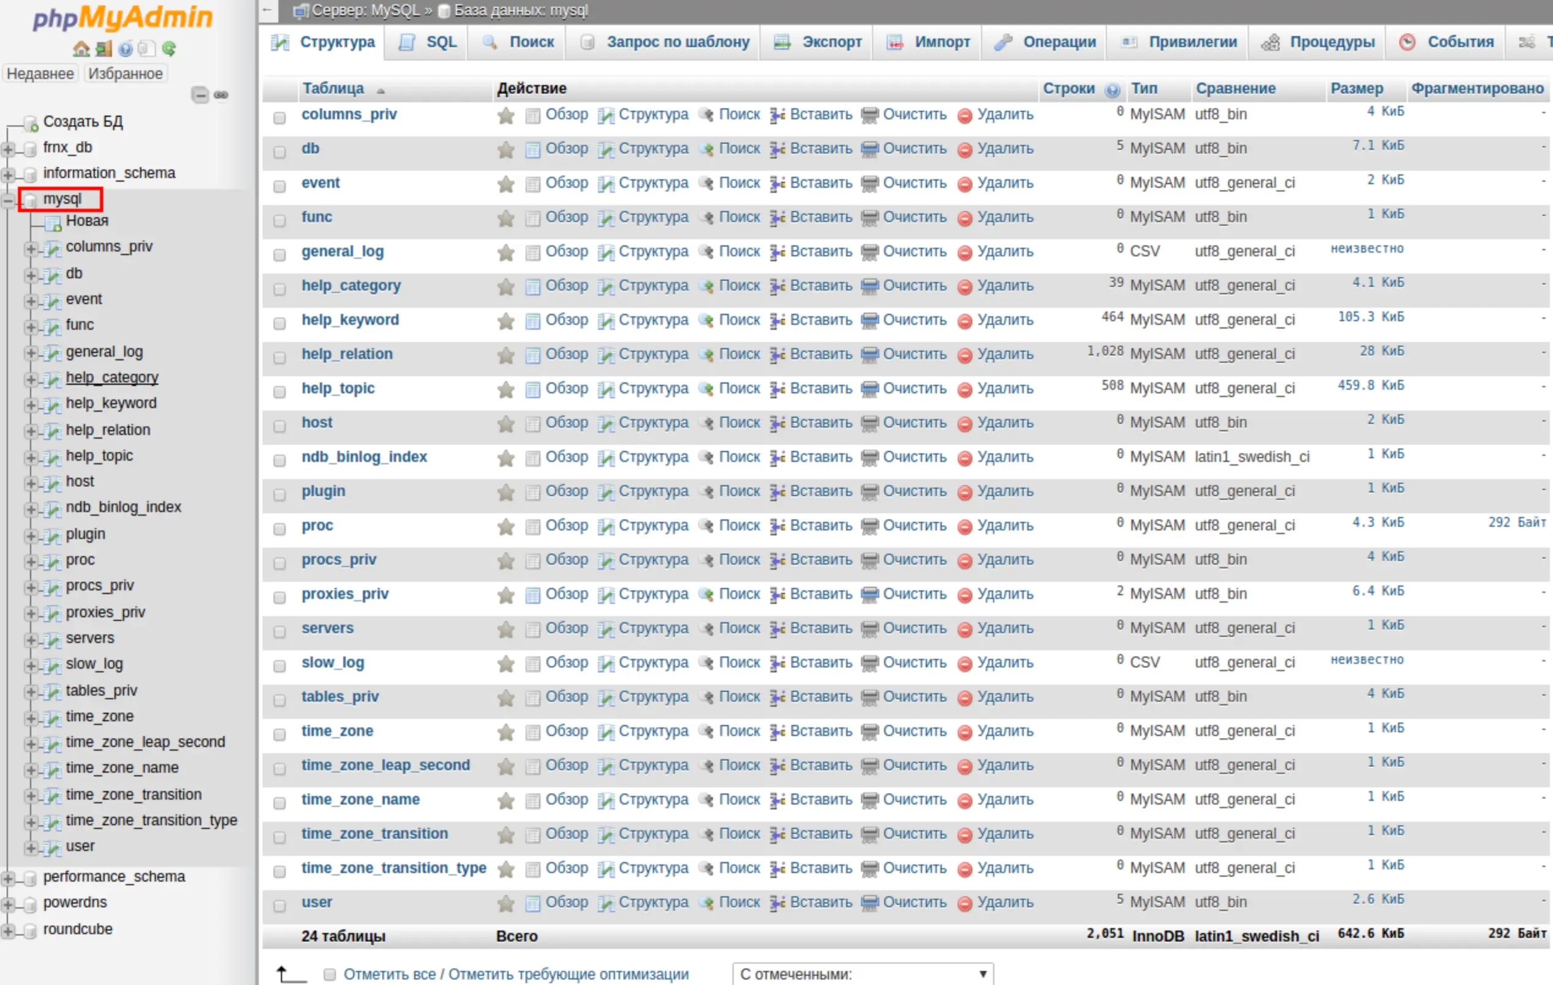Tick the checkbox for columns_priv table

[x=279, y=117]
